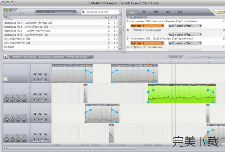Click the second dial button on track three
225x152 pixels.
click(x=40, y=115)
